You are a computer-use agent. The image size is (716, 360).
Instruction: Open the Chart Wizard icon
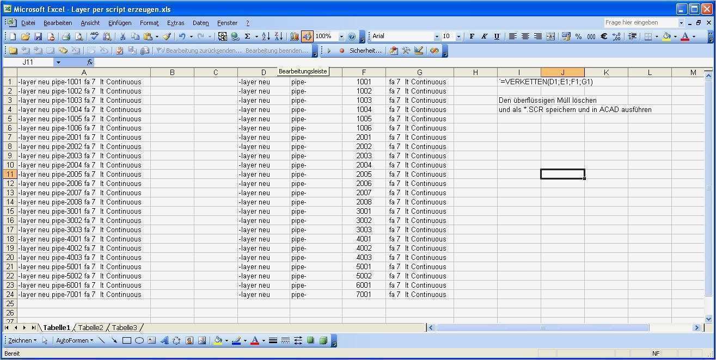(x=295, y=36)
